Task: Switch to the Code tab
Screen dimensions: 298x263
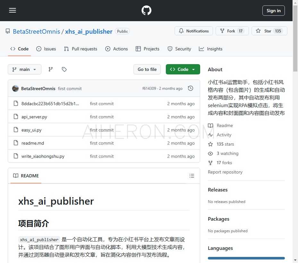Action: (x=19, y=49)
